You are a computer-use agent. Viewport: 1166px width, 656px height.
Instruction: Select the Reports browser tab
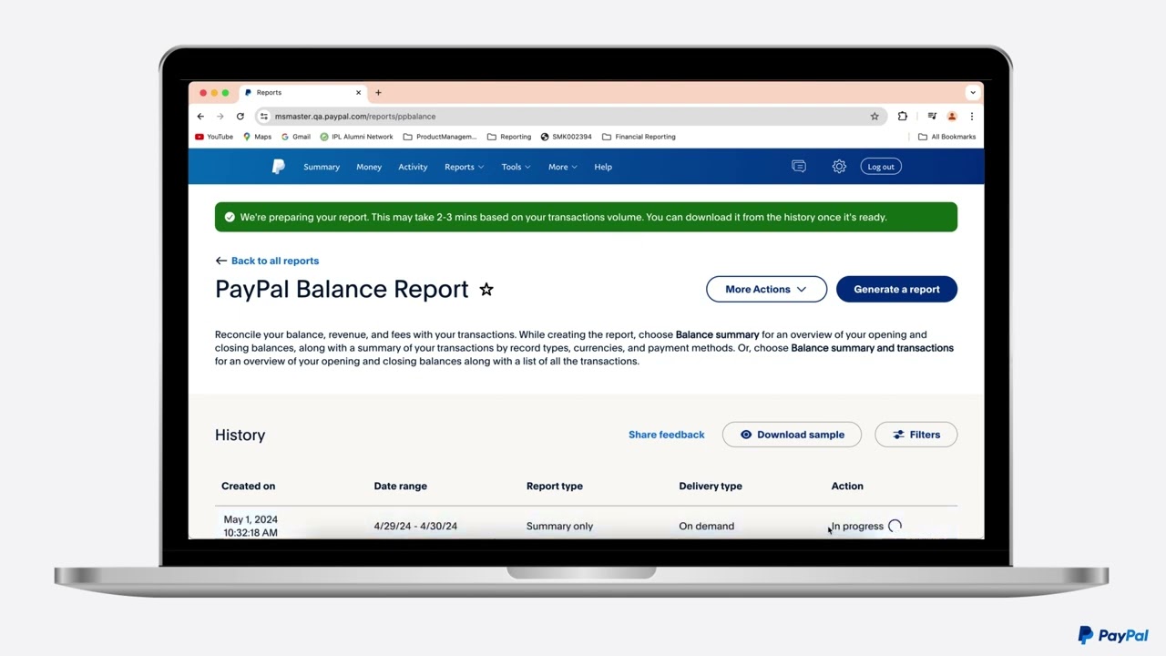[303, 92]
